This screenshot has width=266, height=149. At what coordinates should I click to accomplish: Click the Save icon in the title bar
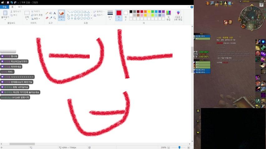coord(8,2)
